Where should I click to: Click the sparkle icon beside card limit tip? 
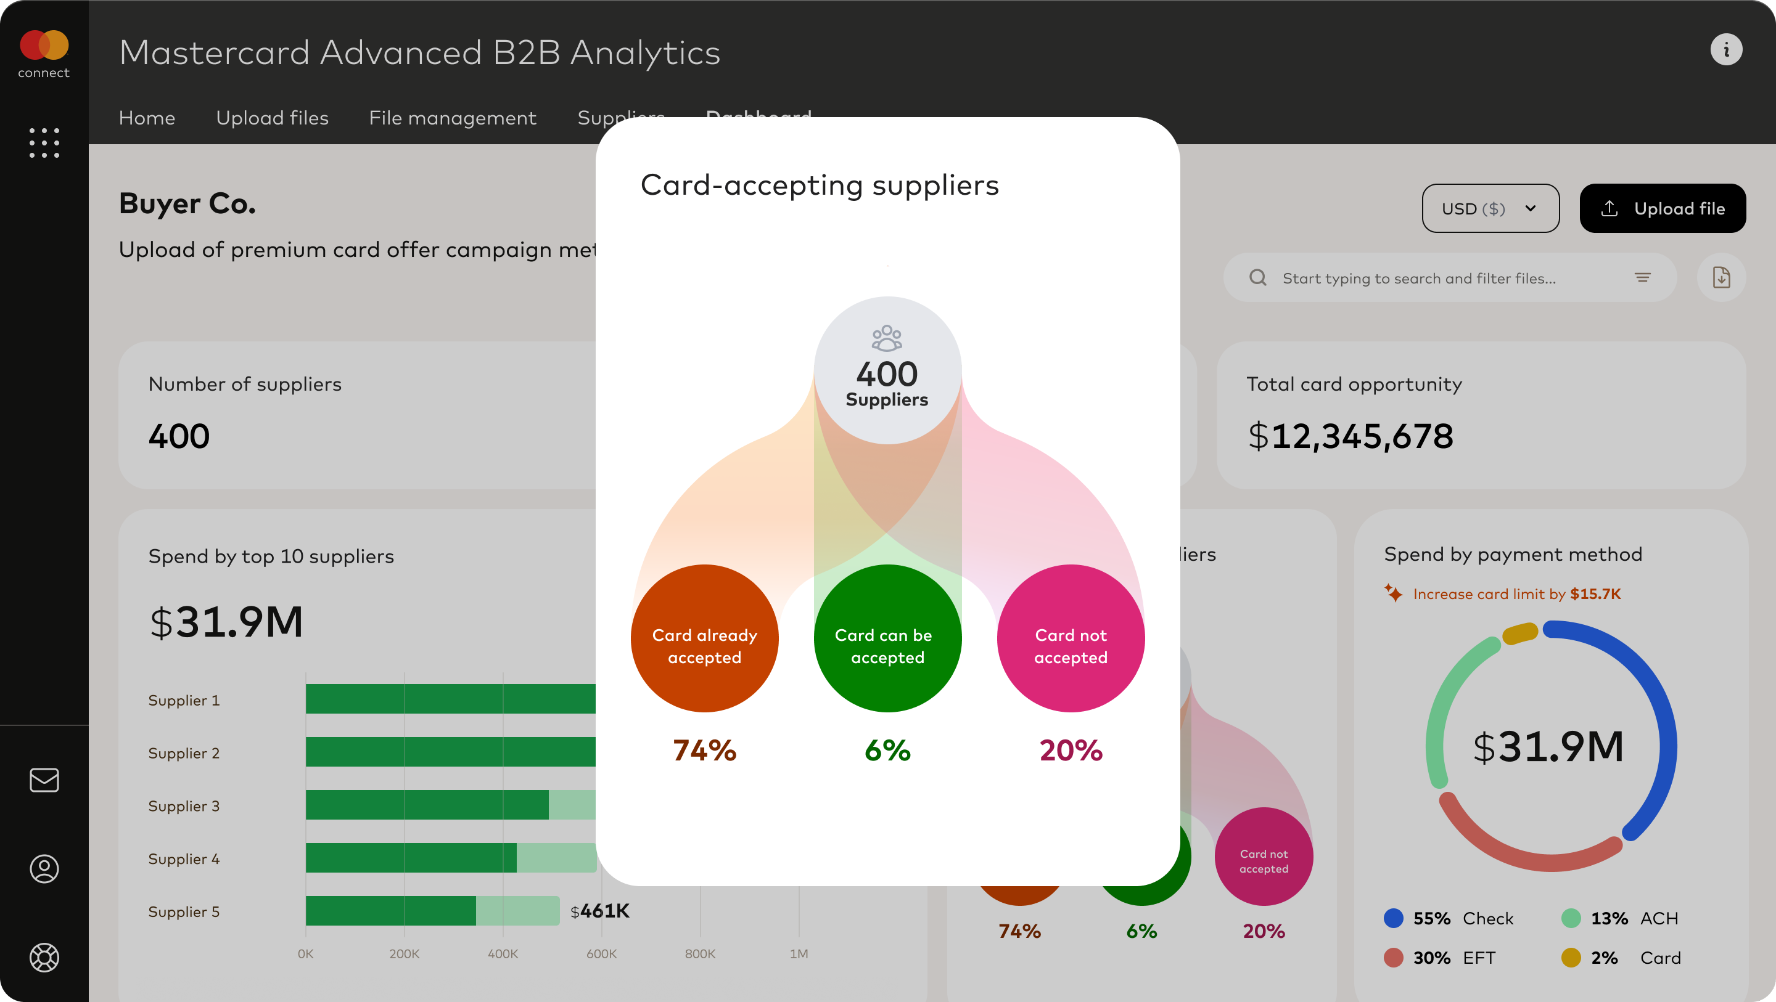[1392, 593]
